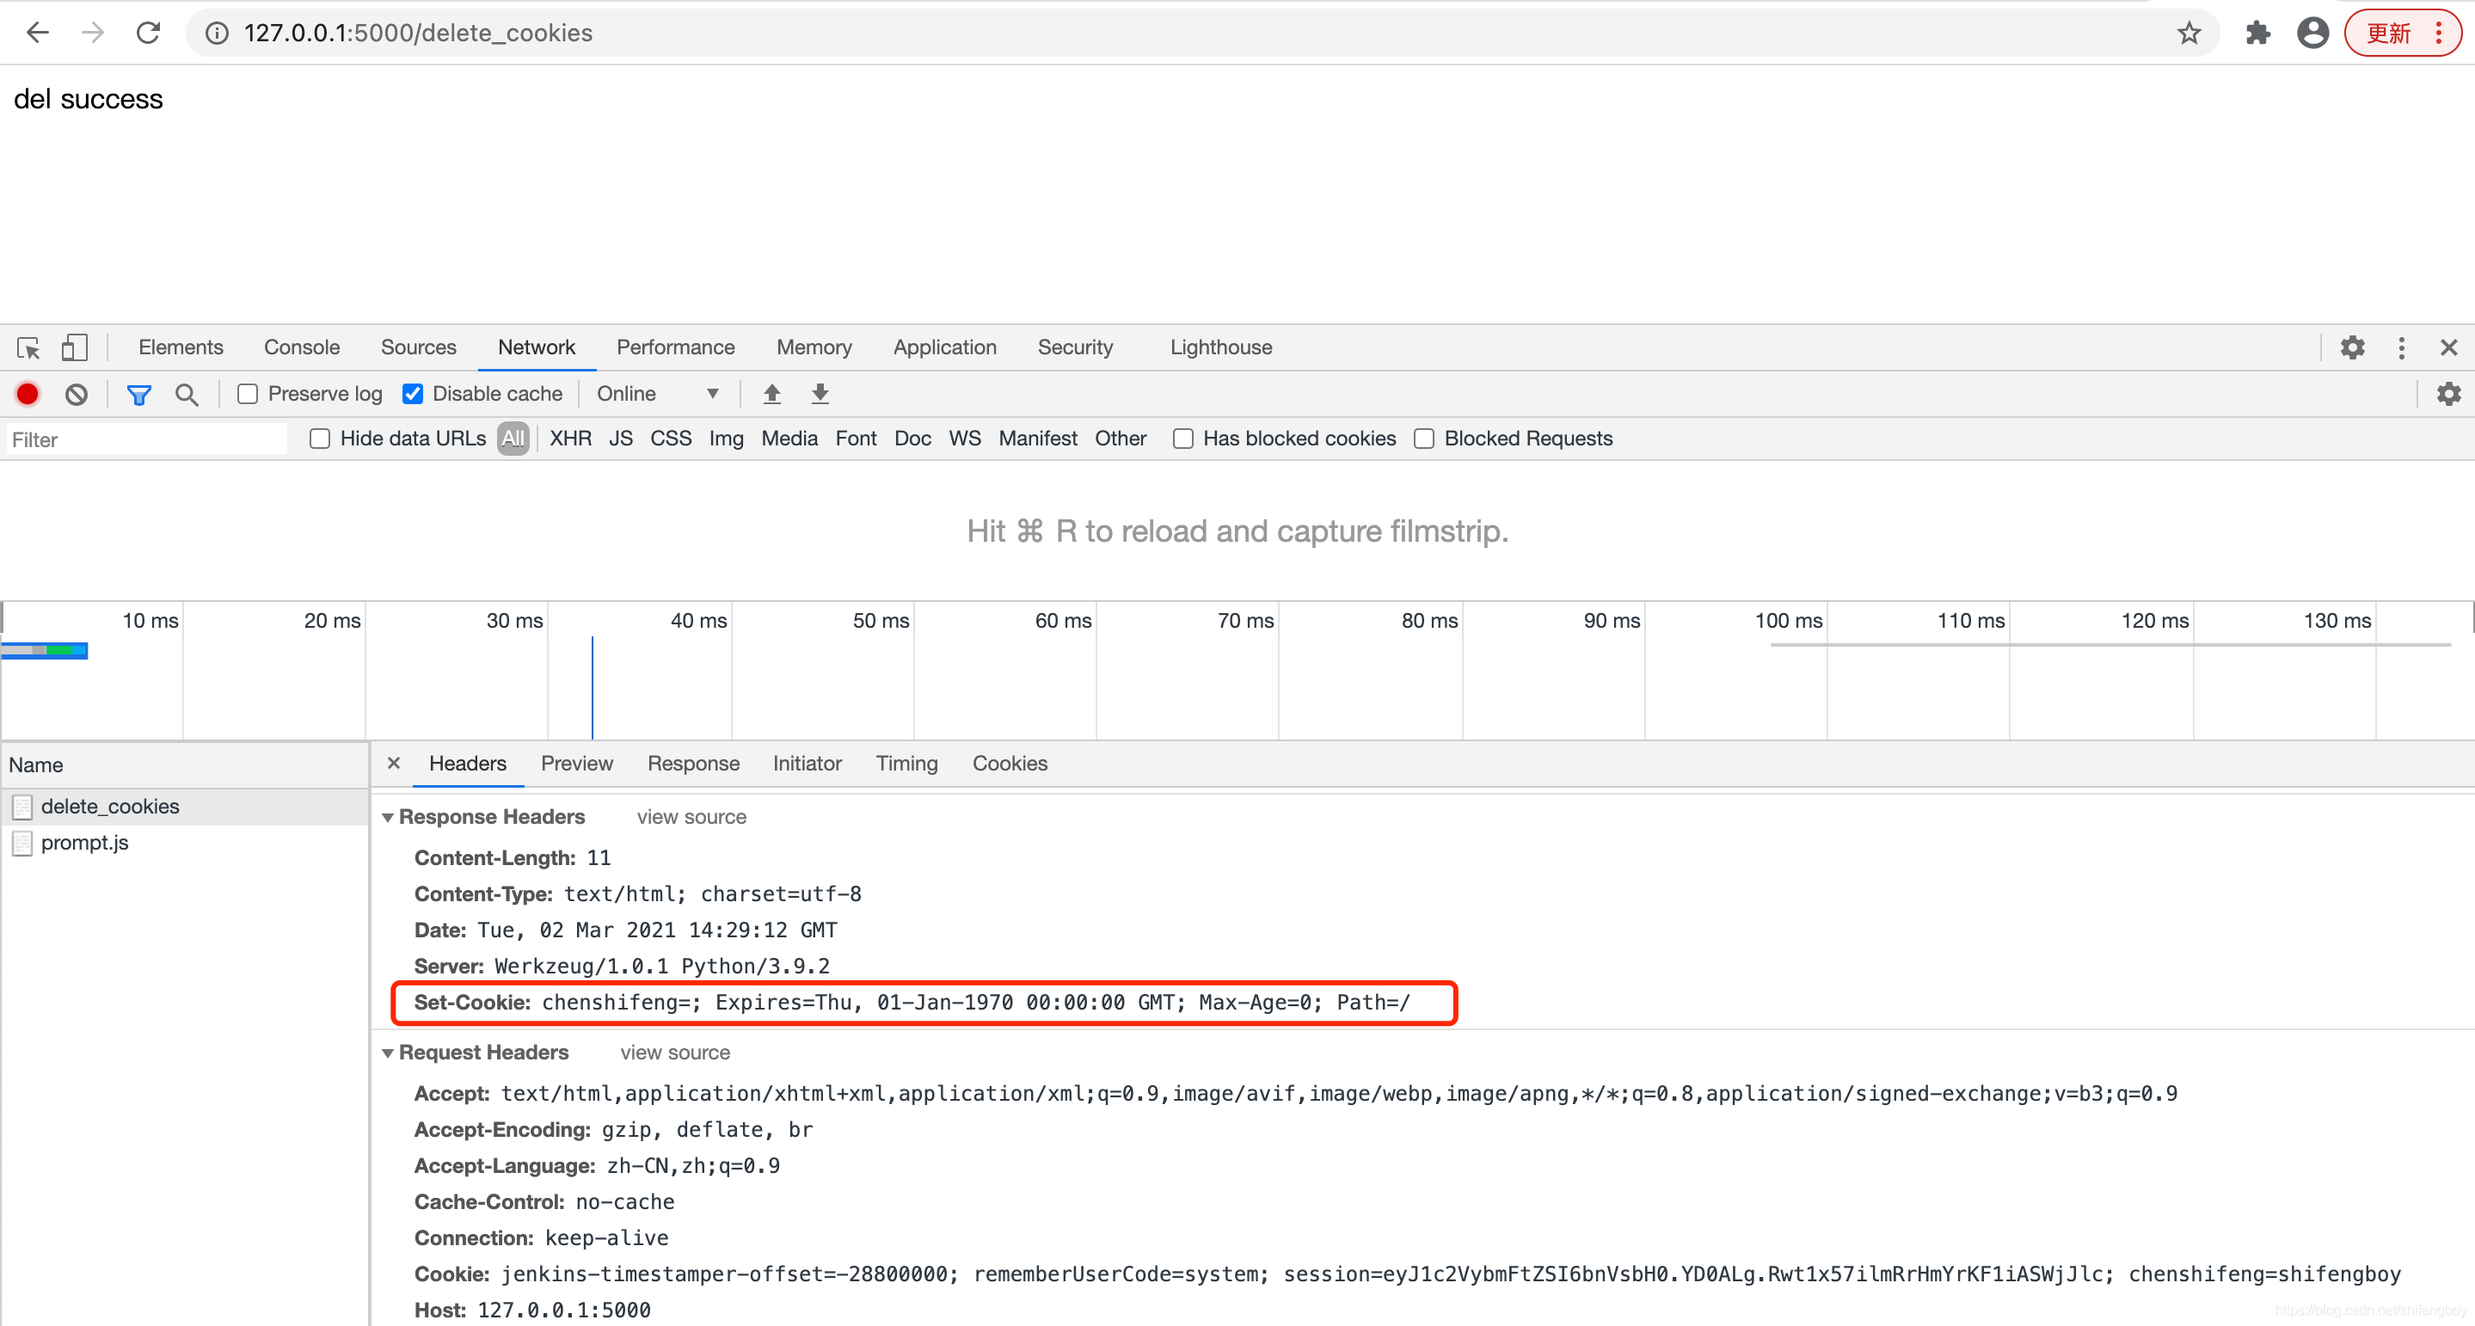
Task: Expand the Response Headers section
Action: pyautogui.click(x=386, y=817)
